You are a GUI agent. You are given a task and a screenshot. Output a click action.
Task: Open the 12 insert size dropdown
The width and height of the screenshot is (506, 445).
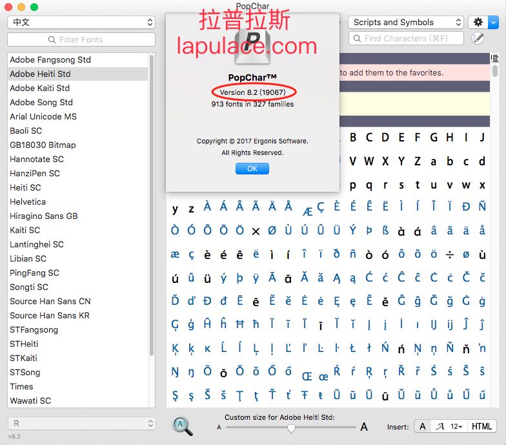pyautogui.click(x=456, y=426)
